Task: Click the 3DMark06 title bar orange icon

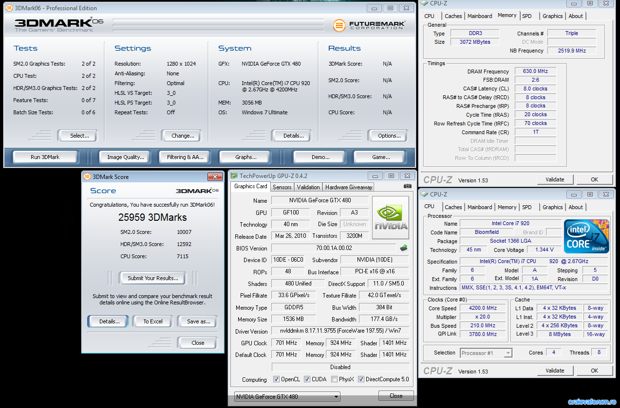Action: 9,8
